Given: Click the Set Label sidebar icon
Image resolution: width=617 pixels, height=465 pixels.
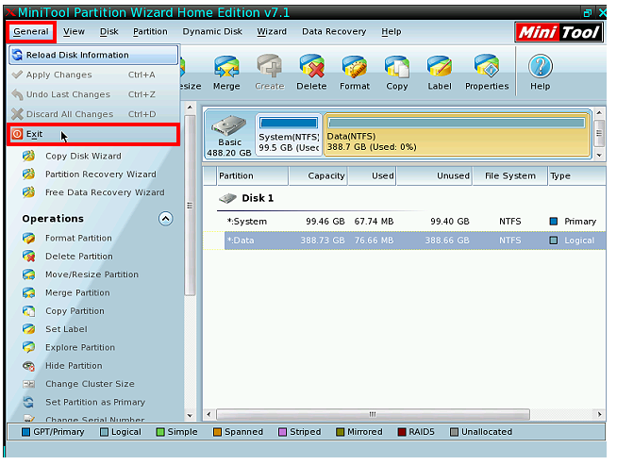Looking at the screenshot, I should coord(28,329).
